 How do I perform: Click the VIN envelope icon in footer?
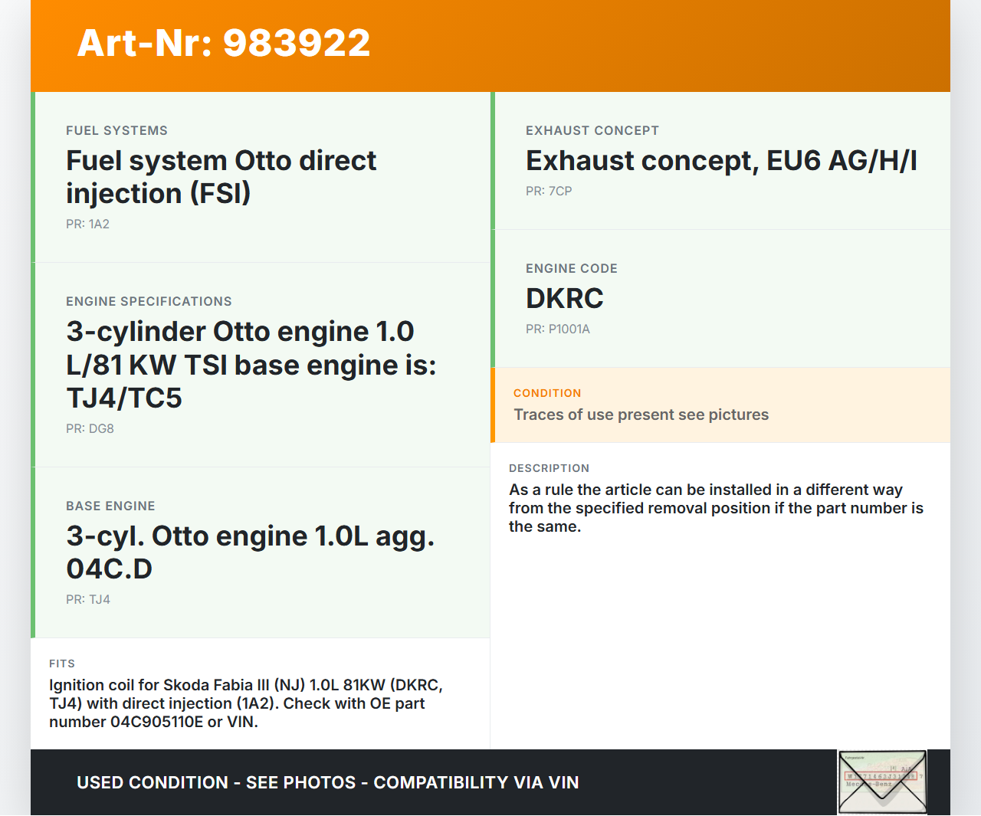[882, 782]
